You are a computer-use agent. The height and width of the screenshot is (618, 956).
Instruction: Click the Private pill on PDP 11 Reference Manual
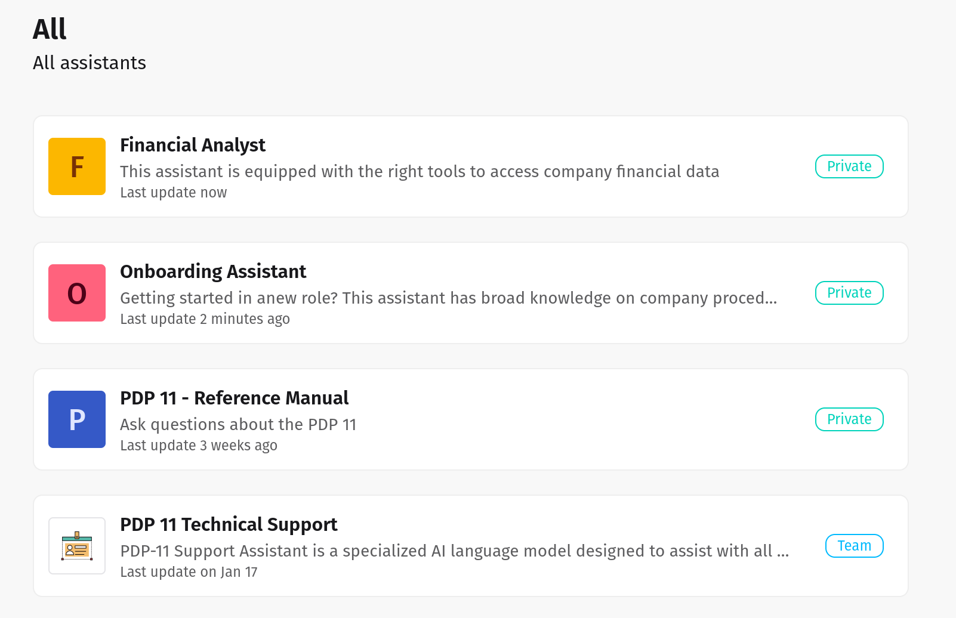pyautogui.click(x=849, y=419)
